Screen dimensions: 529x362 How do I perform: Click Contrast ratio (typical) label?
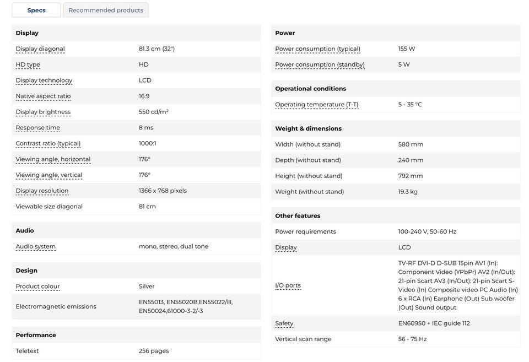(x=48, y=144)
